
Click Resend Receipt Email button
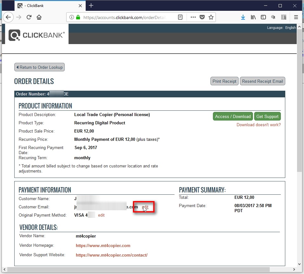coord(262,81)
